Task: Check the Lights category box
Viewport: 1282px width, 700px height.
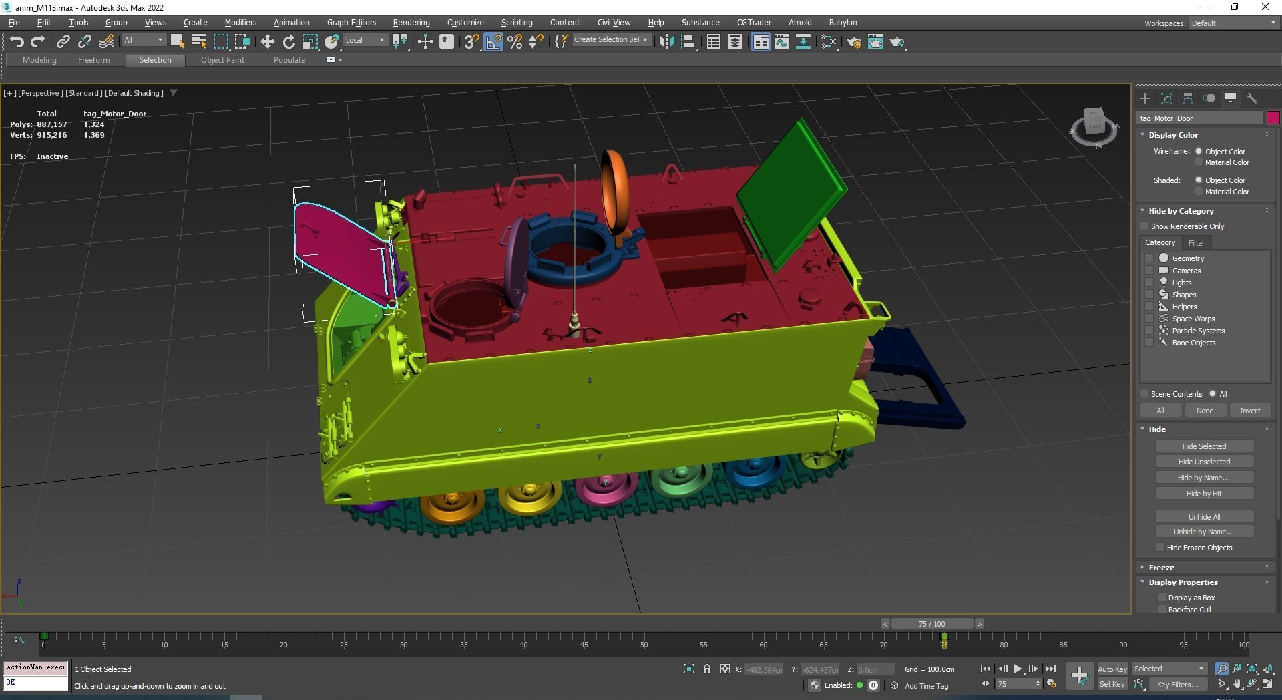Action: [1149, 283]
